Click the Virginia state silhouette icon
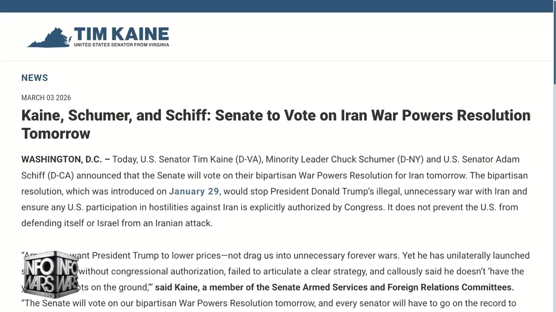 click(49, 39)
